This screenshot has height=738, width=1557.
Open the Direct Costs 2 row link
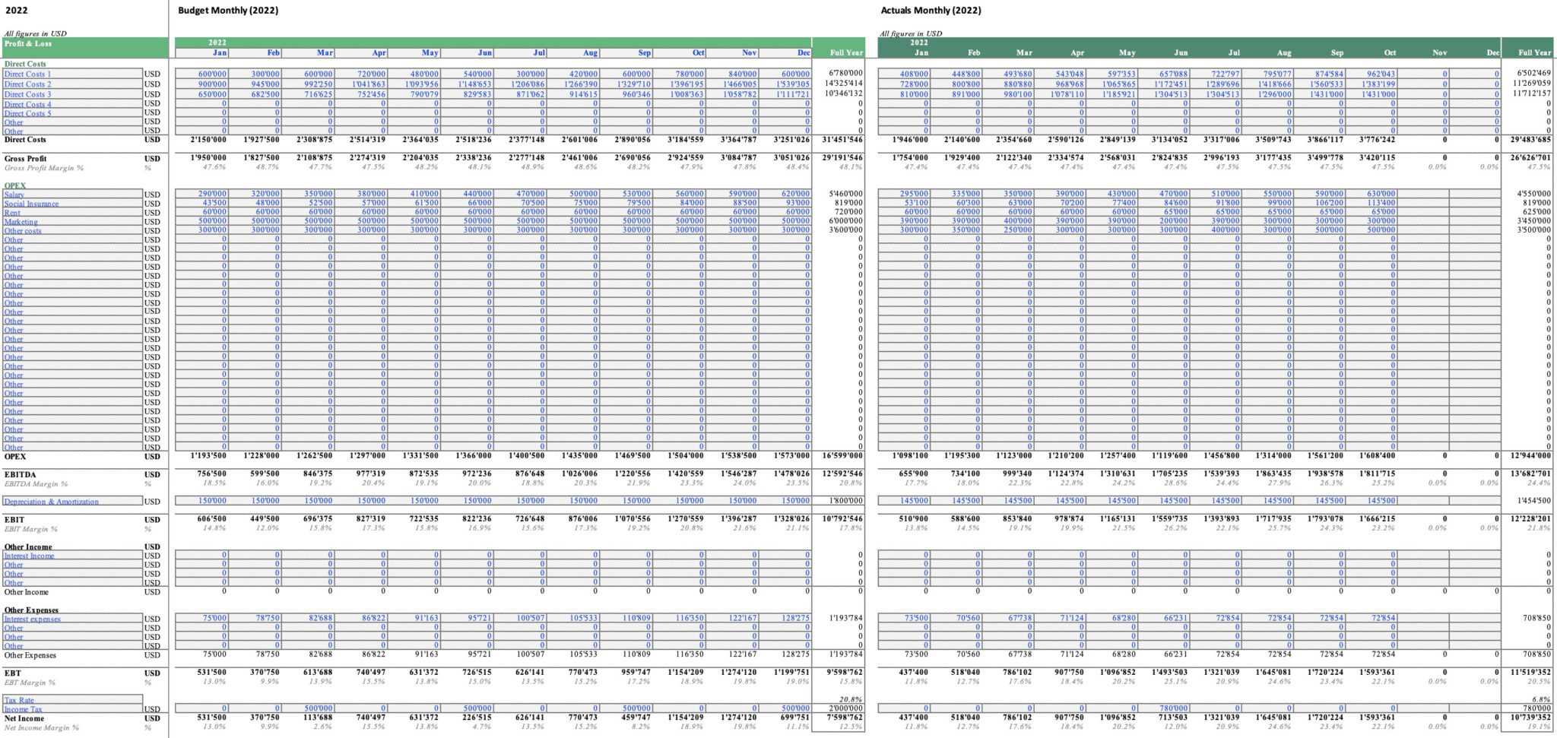(27, 84)
